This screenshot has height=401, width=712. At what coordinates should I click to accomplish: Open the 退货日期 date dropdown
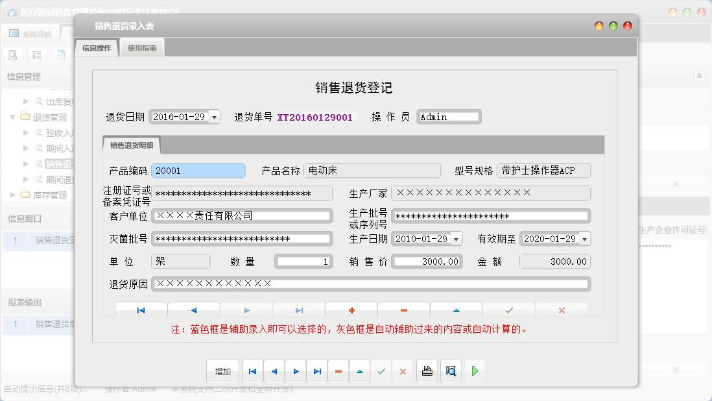click(214, 117)
